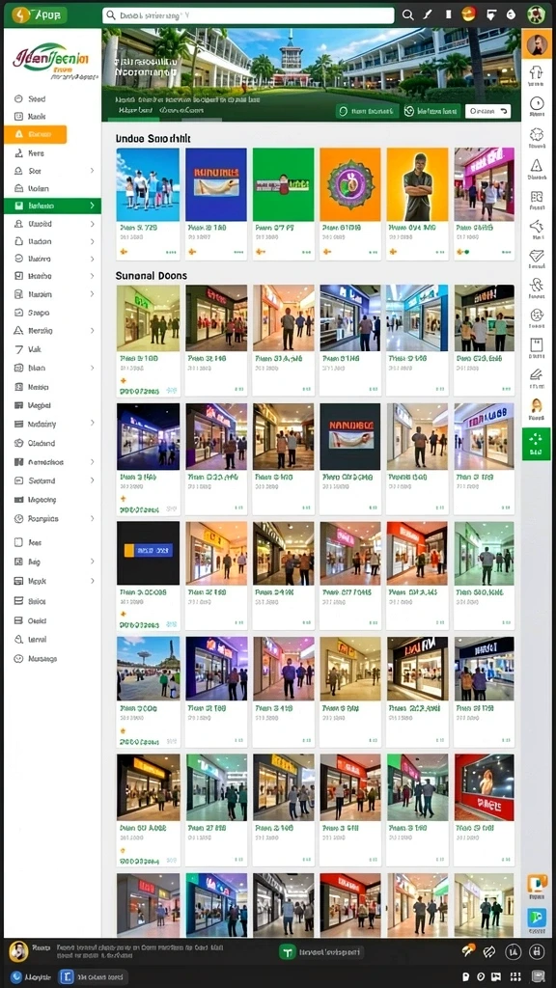The height and width of the screenshot is (988, 556).
Task: Expand the 'Nudsiary' sidebar item chevron
Action: coord(92,424)
